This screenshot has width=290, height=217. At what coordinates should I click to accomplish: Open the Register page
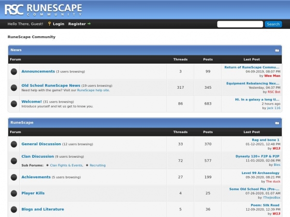click(77, 24)
